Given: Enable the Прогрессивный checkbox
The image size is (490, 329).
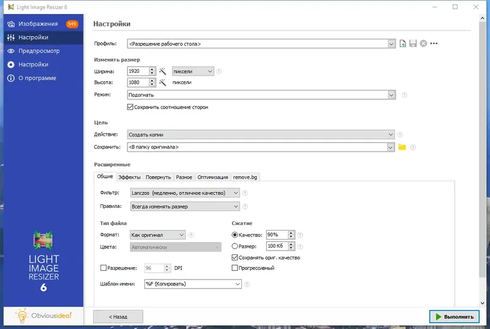Looking at the screenshot, I should point(235,268).
